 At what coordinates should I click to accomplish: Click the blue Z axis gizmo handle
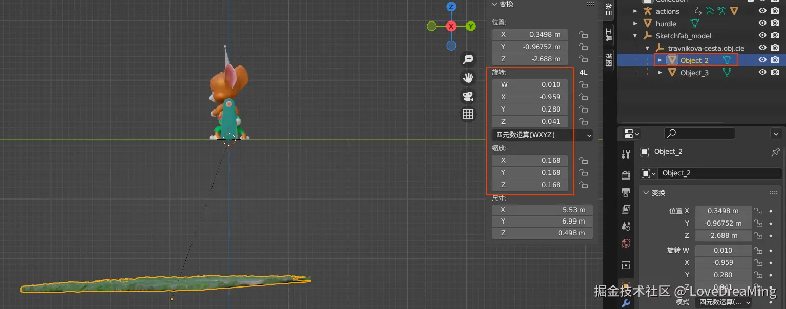[451, 6]
